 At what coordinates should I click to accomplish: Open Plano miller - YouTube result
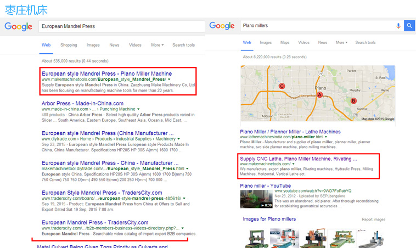(x=265, y=186)
